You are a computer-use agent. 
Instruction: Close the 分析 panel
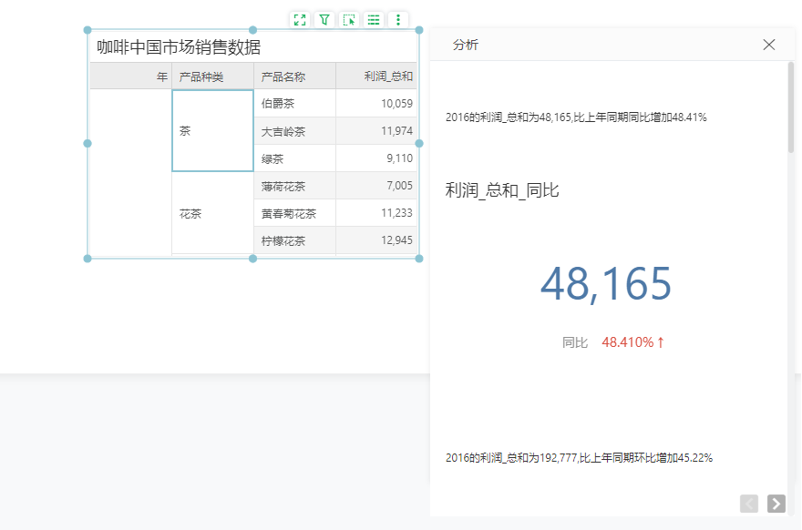click(769, 45)
